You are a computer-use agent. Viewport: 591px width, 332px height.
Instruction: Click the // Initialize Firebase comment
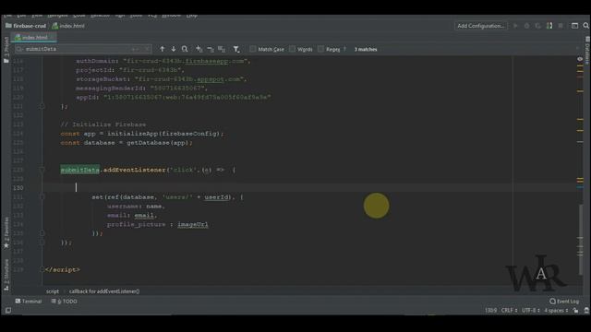(x=103, y=125)
